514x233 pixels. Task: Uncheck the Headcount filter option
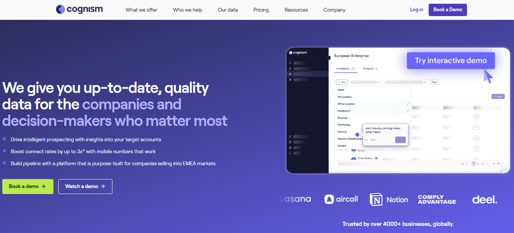pyautogui.click(x=373, y=111)
